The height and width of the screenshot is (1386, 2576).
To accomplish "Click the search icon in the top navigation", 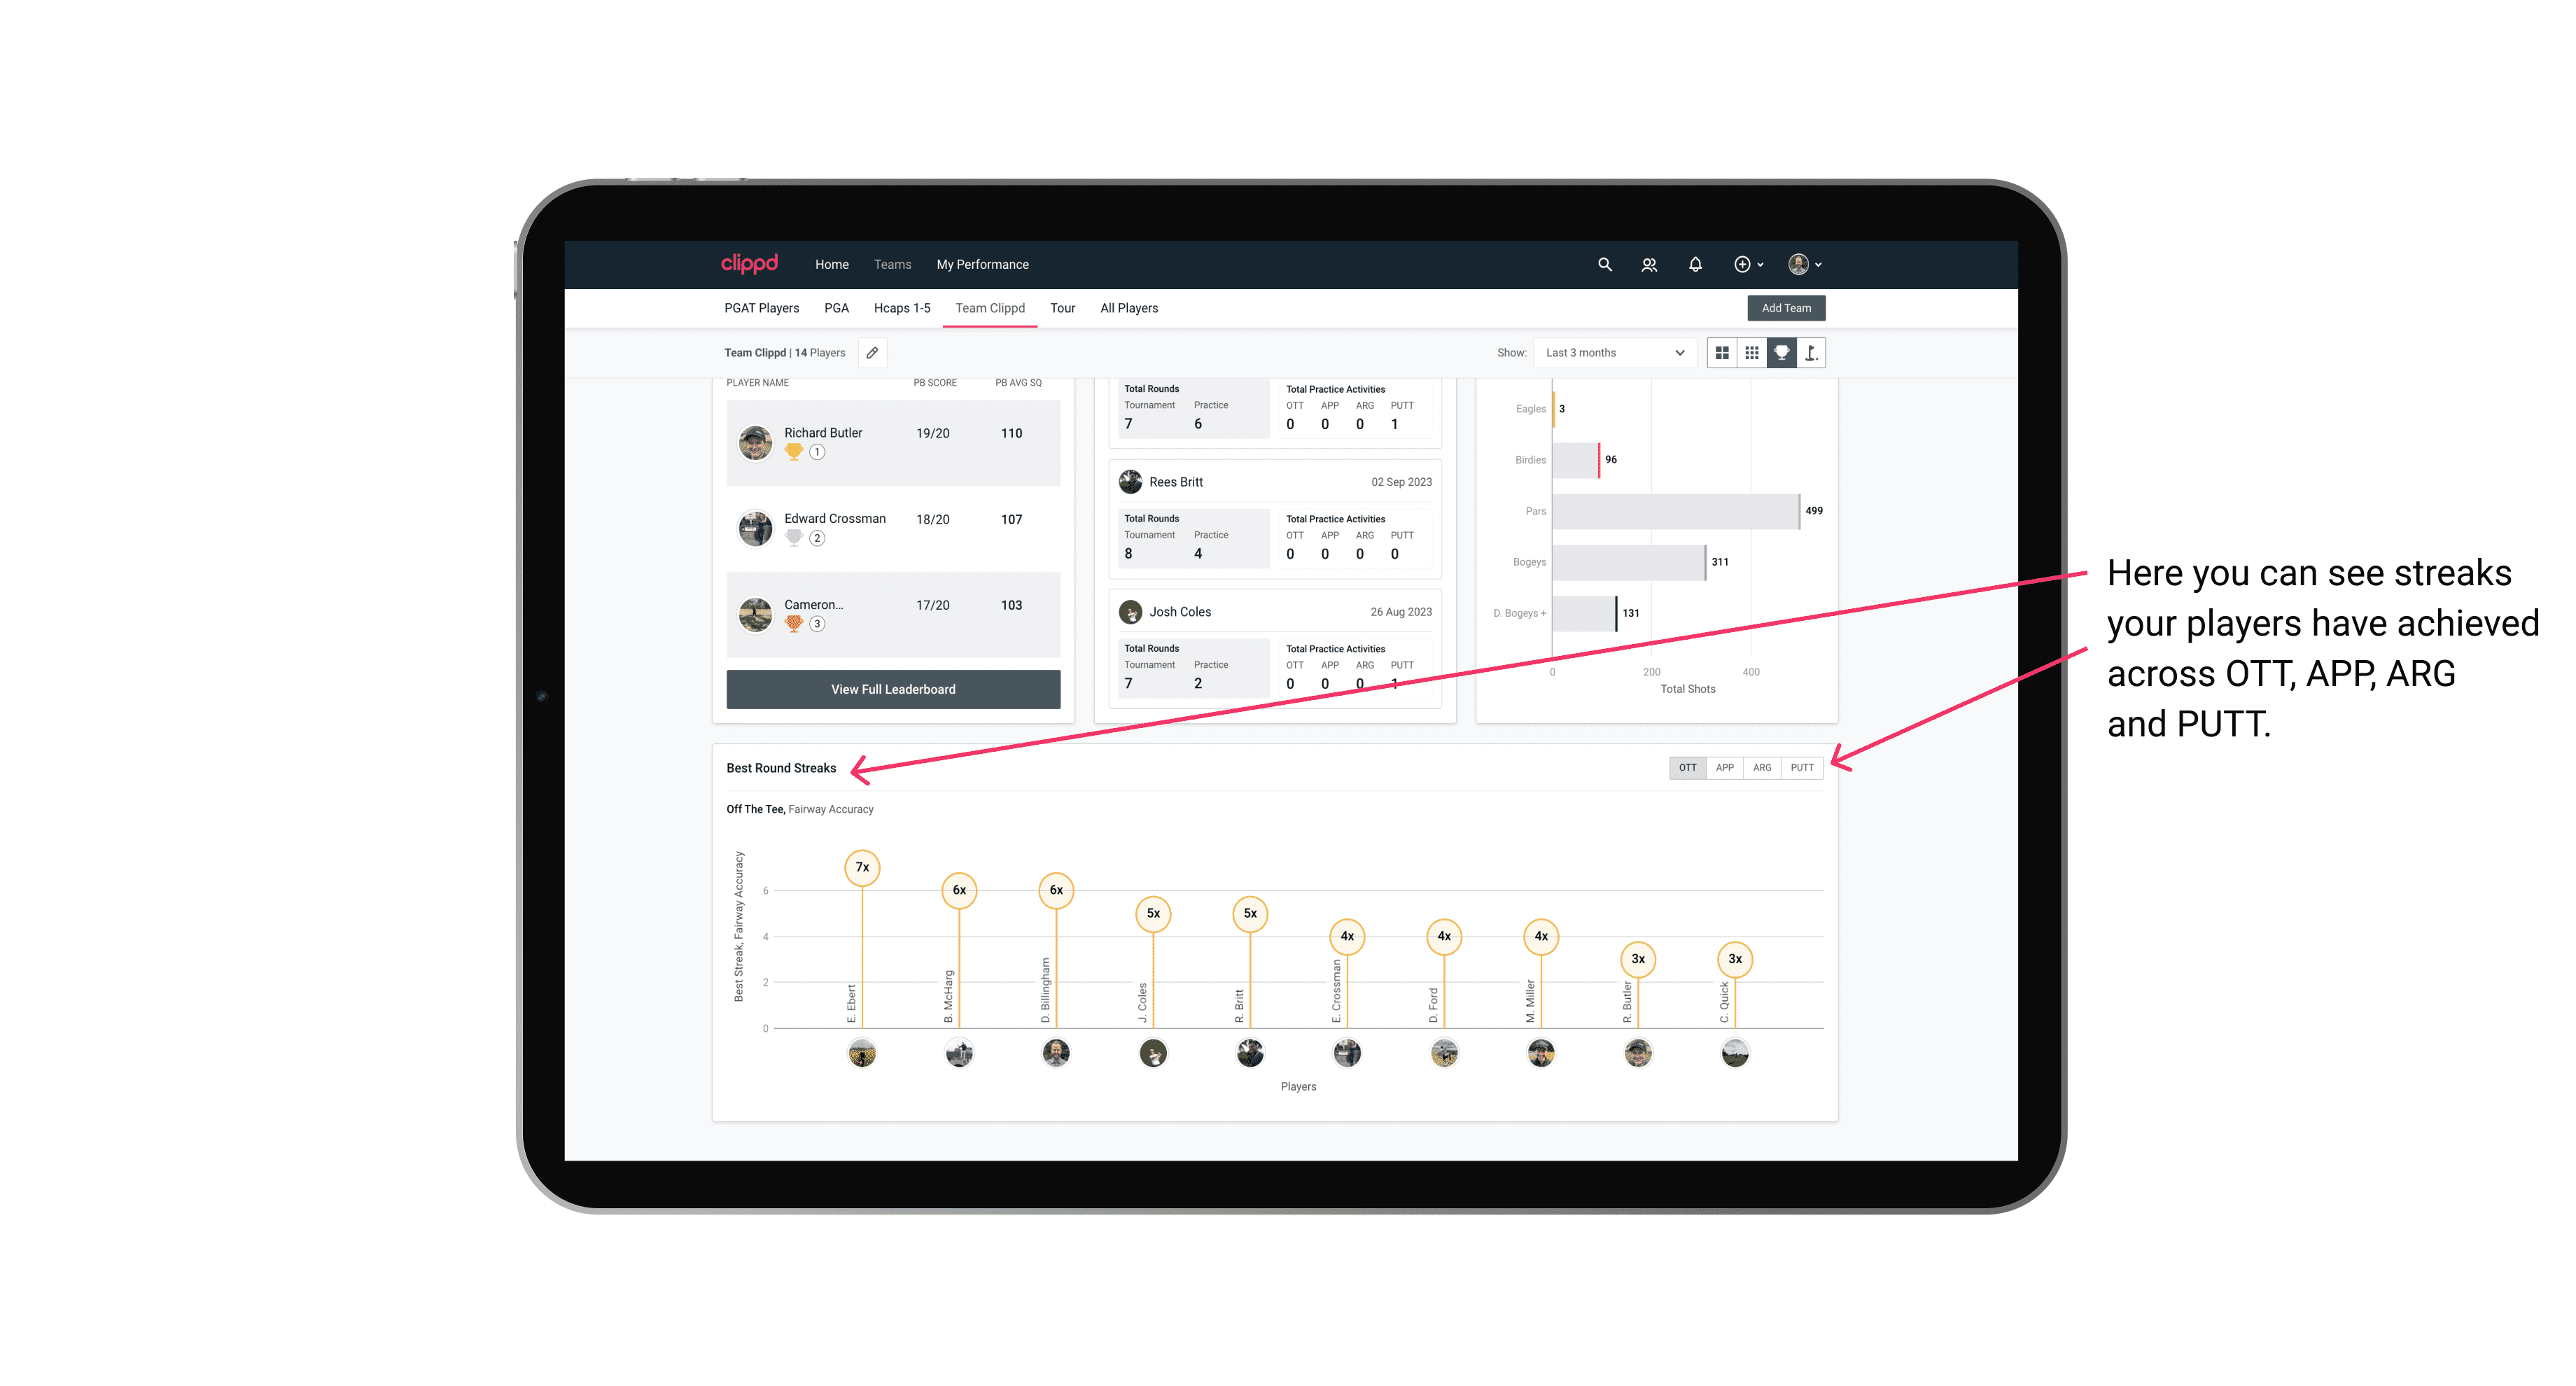I will (1604, 265).
